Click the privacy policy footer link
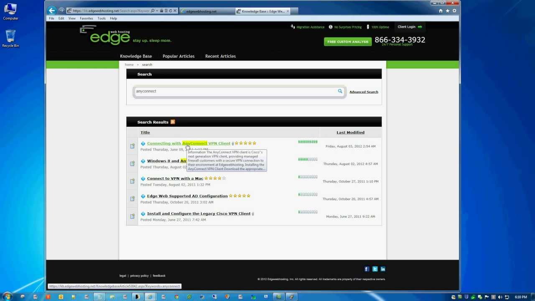The image size is (535, 301). [139, 276]
